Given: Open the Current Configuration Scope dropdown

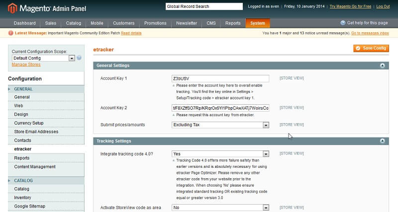Looking at the screenshot, I should 43,58.
